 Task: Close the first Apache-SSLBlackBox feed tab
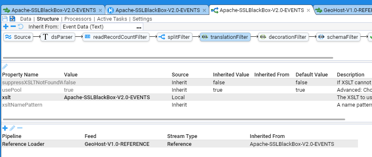[x=100, y=10]
